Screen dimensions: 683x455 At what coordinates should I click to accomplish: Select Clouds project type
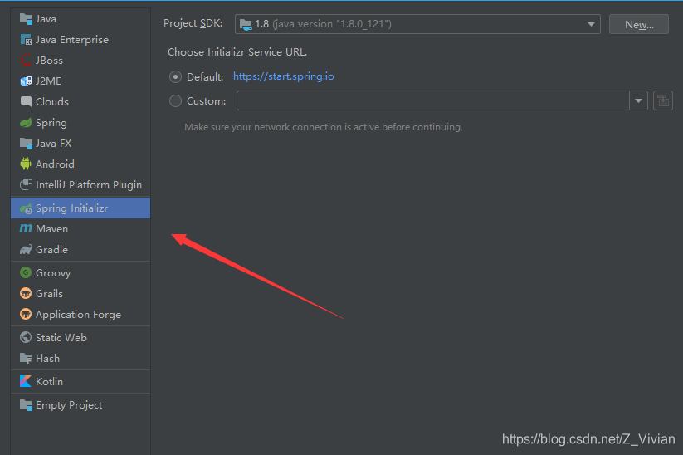point(80,101)
